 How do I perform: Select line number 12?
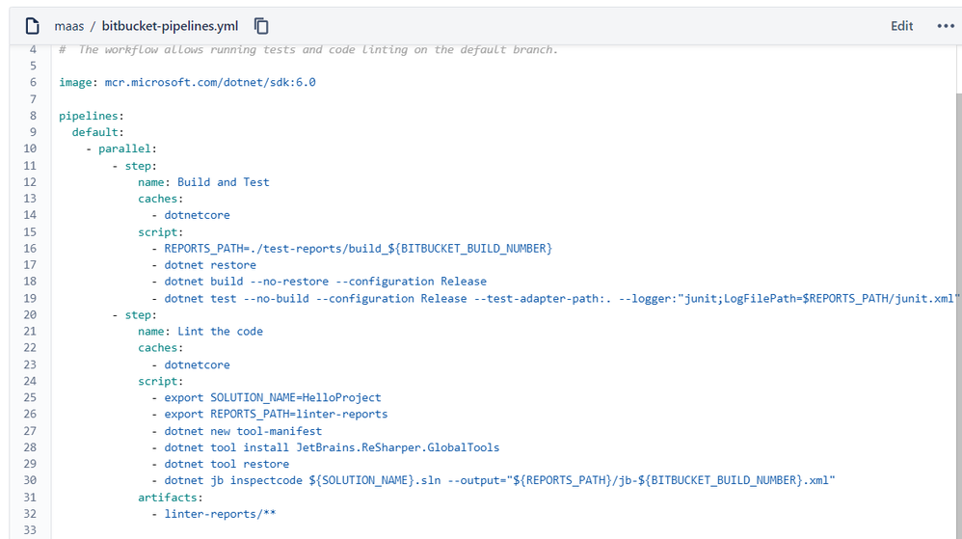(30, 181)
